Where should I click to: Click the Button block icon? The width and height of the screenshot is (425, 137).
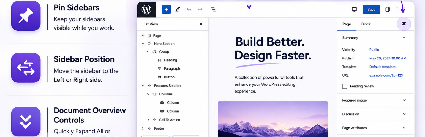159,77
